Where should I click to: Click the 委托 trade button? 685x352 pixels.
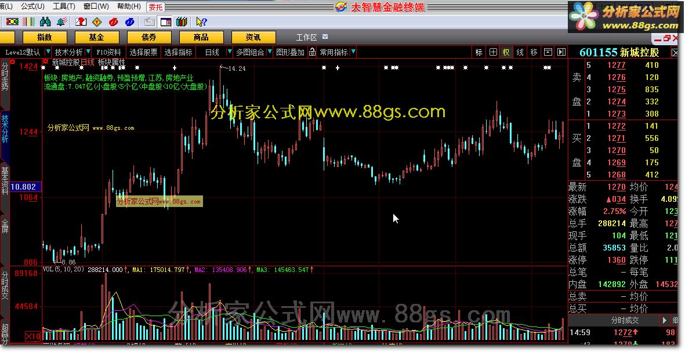[x=155, y=7]
